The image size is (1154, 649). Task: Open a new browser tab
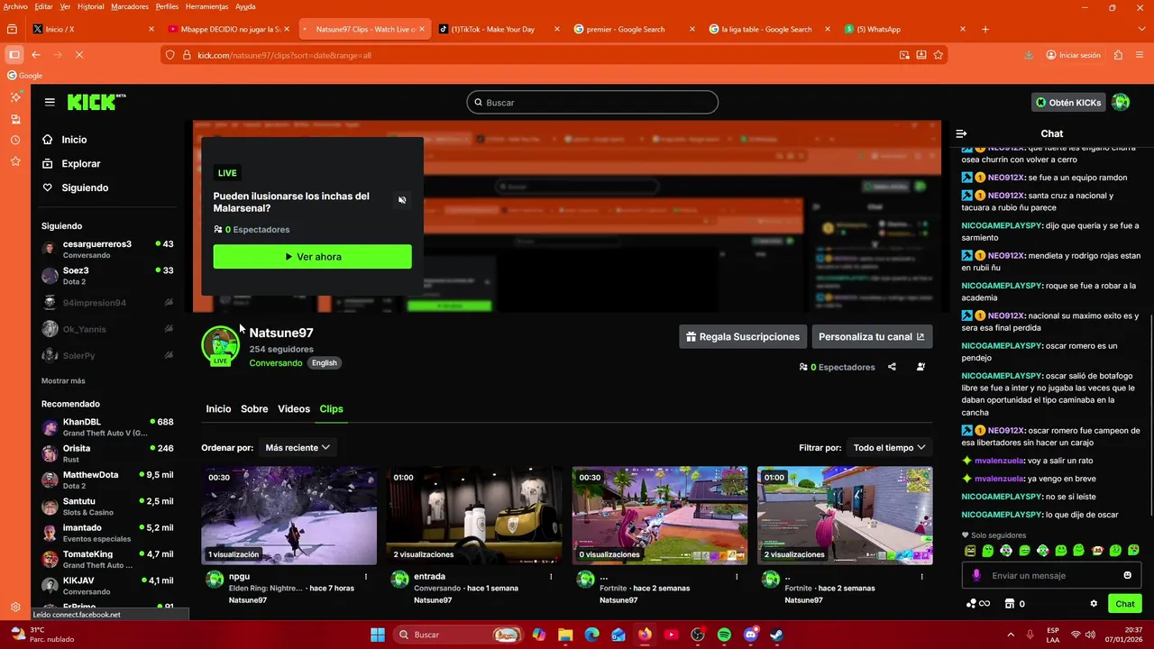tap(985, 29)
